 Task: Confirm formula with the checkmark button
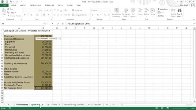click(58, 24)
